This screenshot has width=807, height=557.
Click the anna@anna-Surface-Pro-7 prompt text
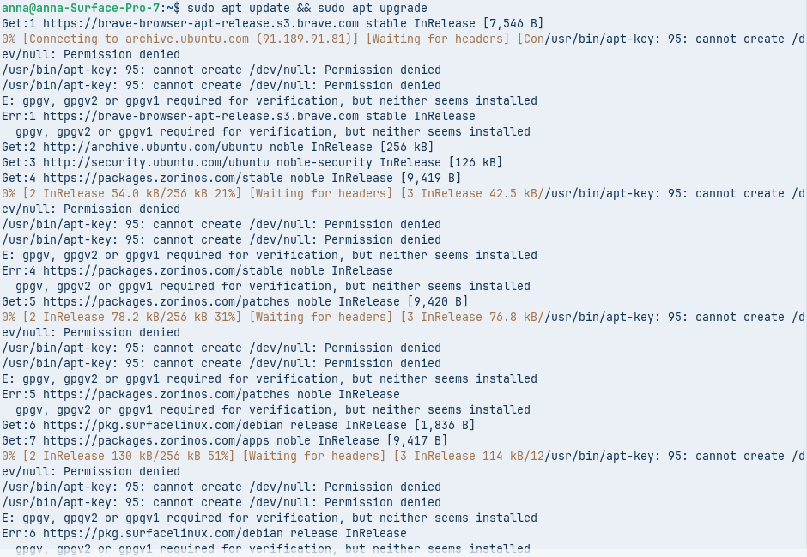[81, 8]
